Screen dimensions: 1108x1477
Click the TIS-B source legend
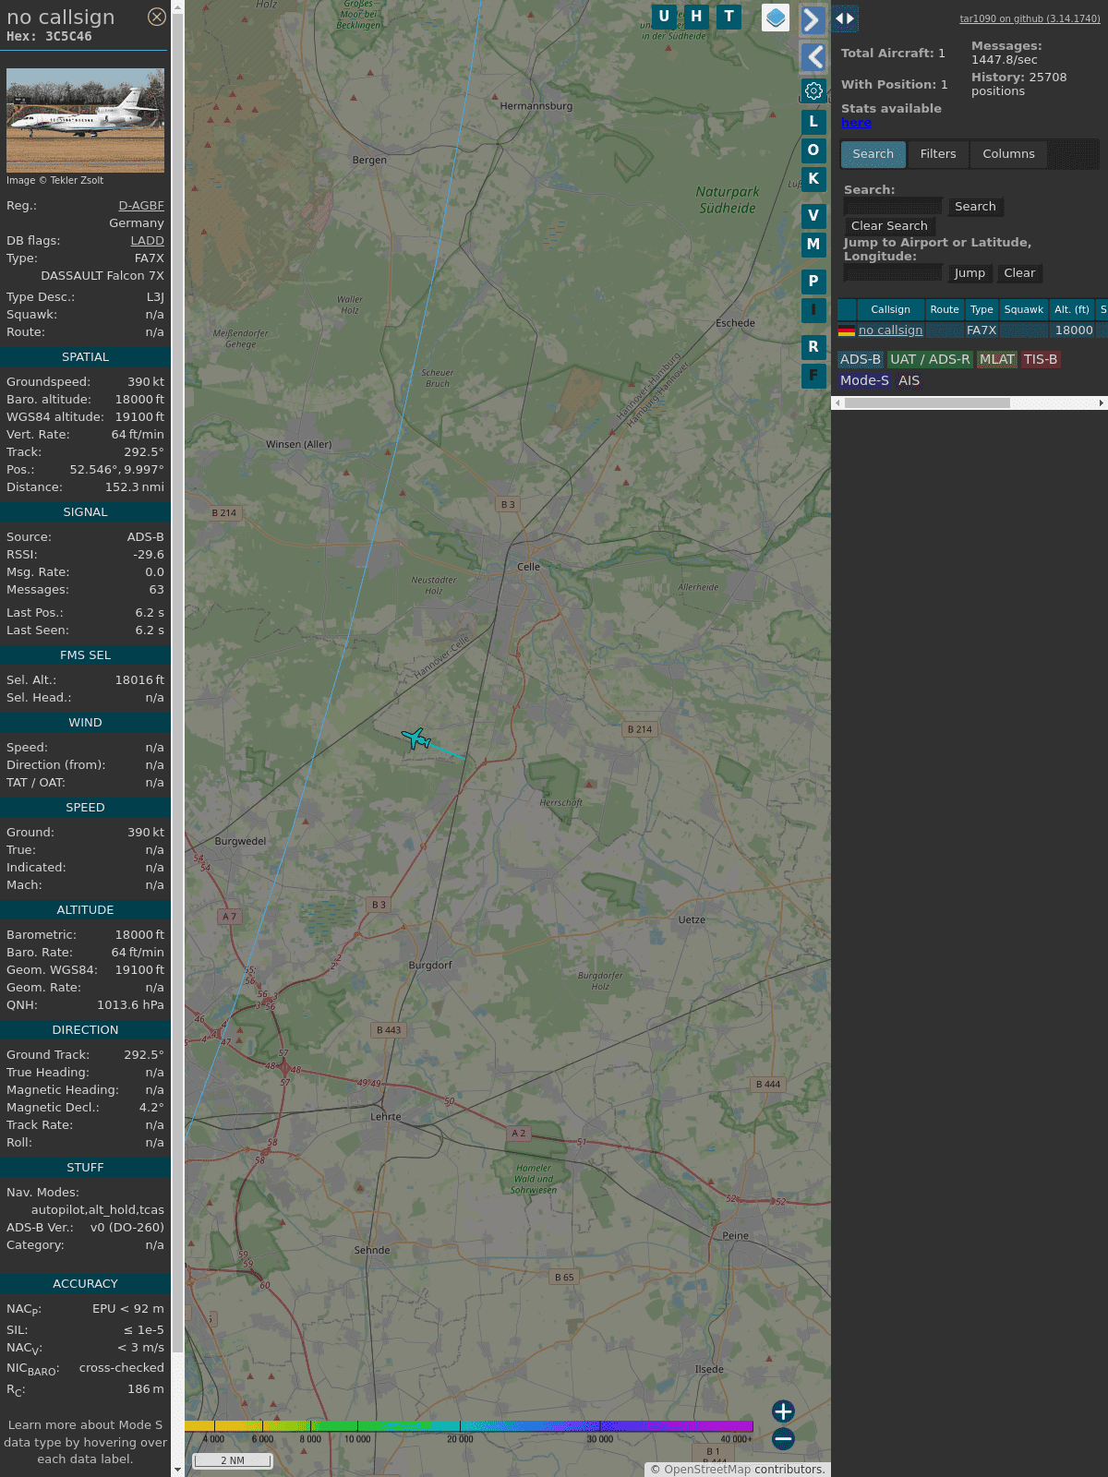(1041, 360)
